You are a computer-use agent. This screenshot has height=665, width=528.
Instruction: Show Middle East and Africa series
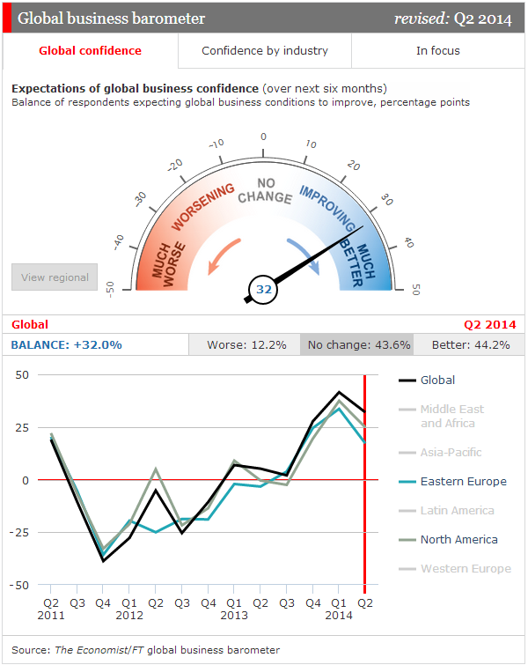[x=451, y=416]
